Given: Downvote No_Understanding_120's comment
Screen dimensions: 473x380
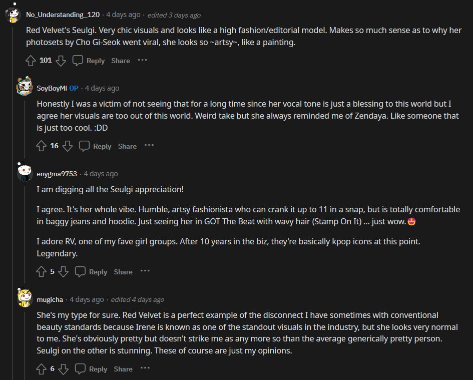Looking at the screenshot, I should 61,61.
